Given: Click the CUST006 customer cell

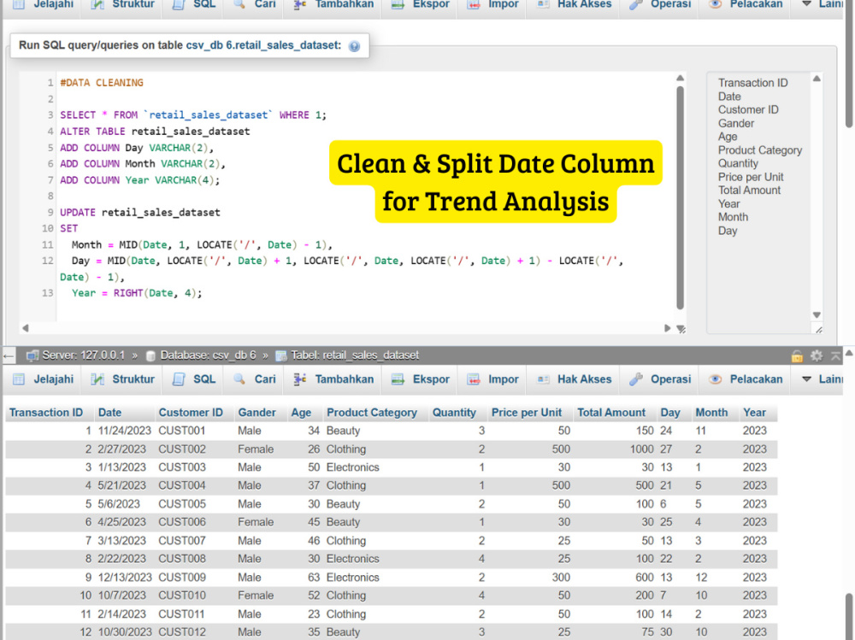Looking at the screenshot, I should point(182,522).
